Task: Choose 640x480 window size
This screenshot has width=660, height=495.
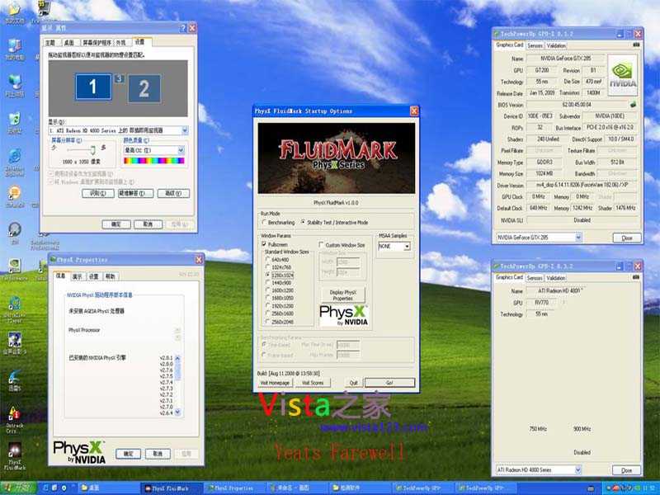Action: [277, 260]
